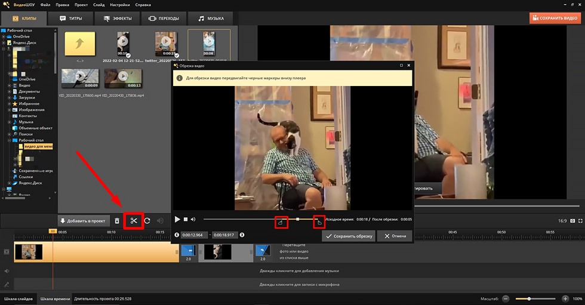Expand the Яндекс.Диск node at tree top
585x305 pixels.
point(4,42)
